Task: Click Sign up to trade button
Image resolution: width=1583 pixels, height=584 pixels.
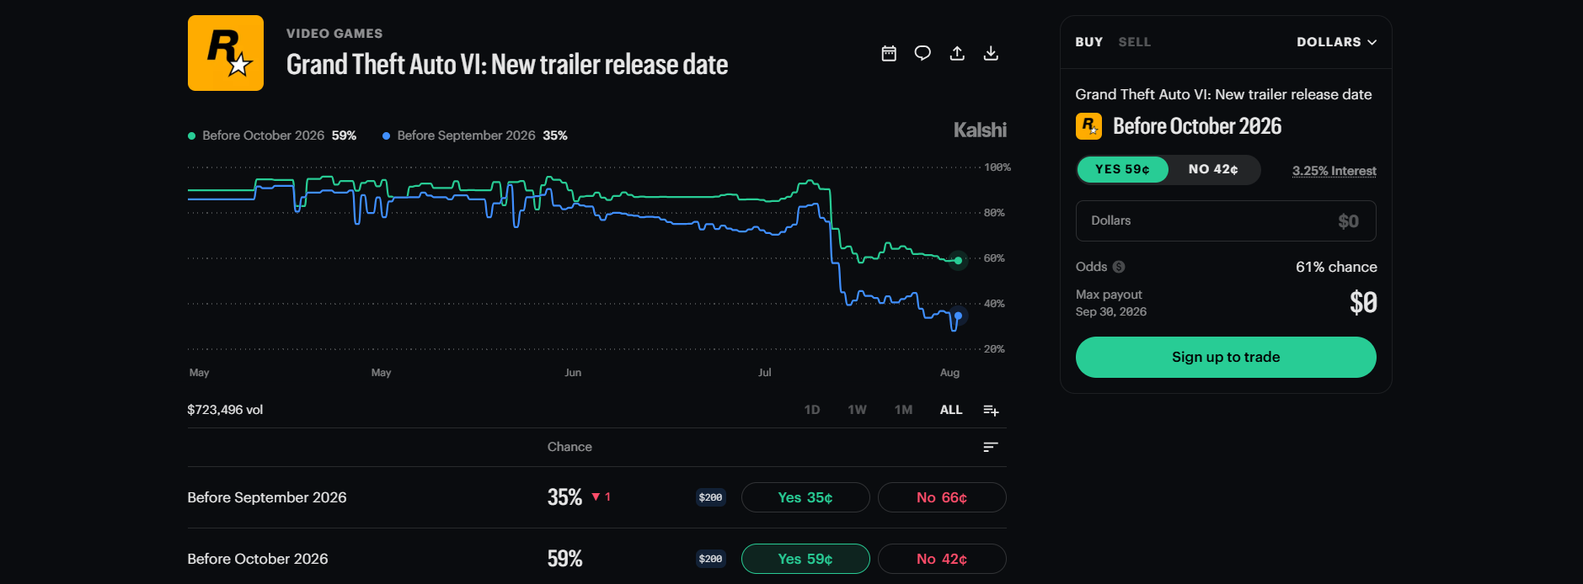Action: tap(1226, 357)
